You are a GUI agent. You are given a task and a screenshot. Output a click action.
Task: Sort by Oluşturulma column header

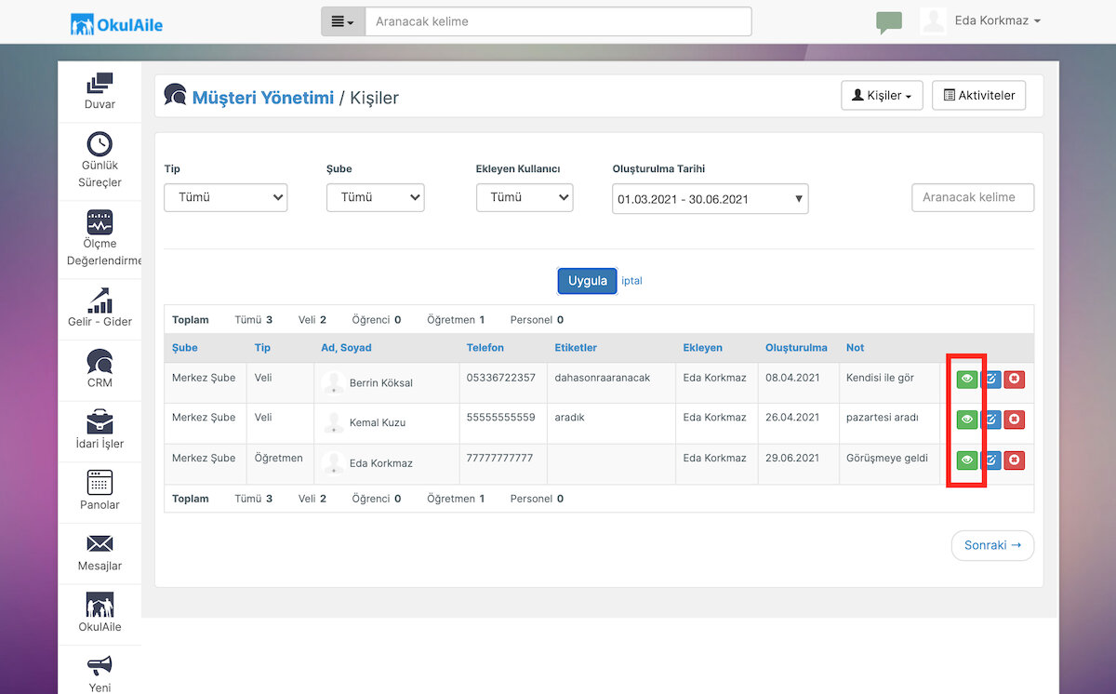point(796,348)
